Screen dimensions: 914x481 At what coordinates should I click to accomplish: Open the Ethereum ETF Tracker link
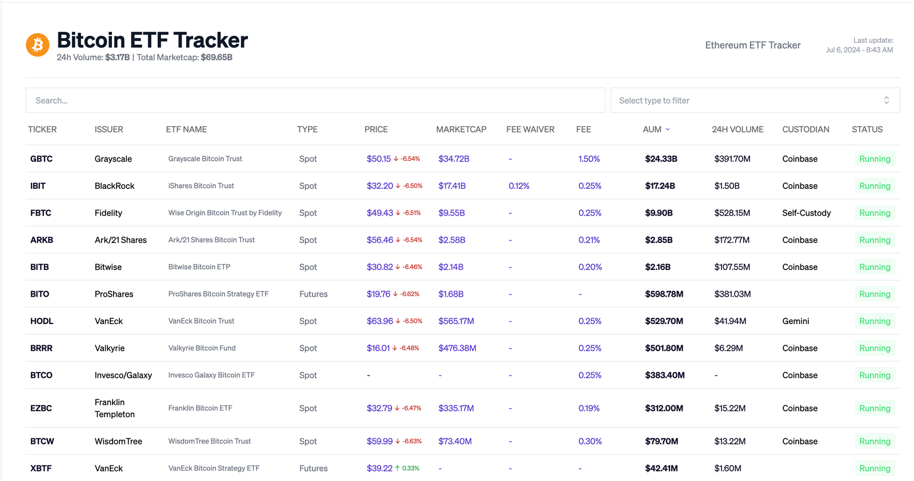click(752, 45)
